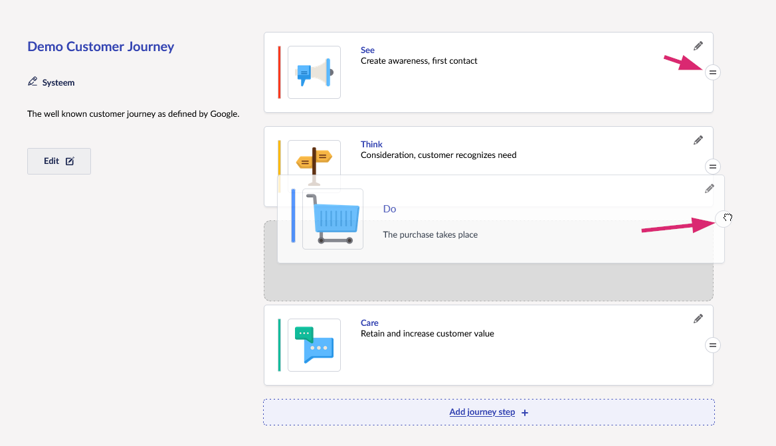Select the shopping cart image on the Do step
Image resolution: width=776 pixels, height=446 pixels.
coord(333,219)
